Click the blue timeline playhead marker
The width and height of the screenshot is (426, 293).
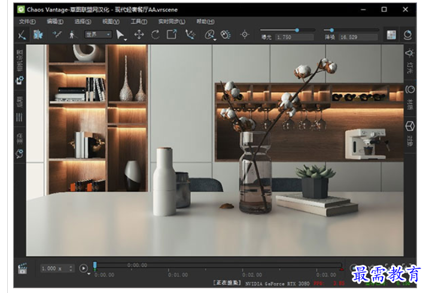pos(95,265)
